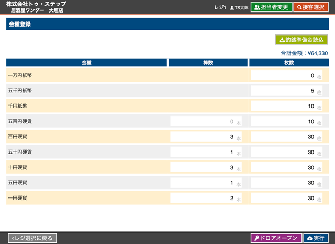Click the 一円硬貨 piece count input
Image resolution: width=335 pixels, height=244 pixels.
pos(283,199)
